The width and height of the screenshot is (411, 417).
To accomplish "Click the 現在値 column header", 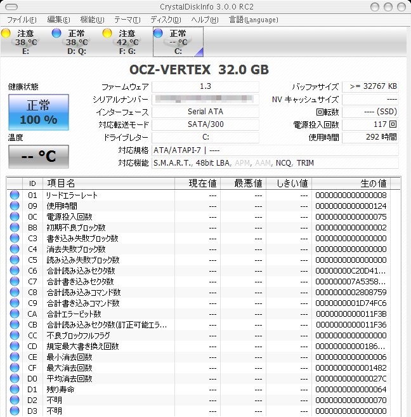I will click(198, 183).
